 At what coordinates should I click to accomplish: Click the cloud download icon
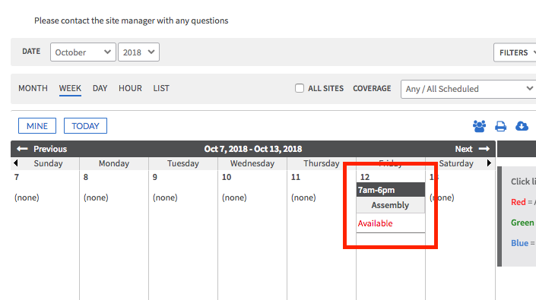(x=522, y=126)
